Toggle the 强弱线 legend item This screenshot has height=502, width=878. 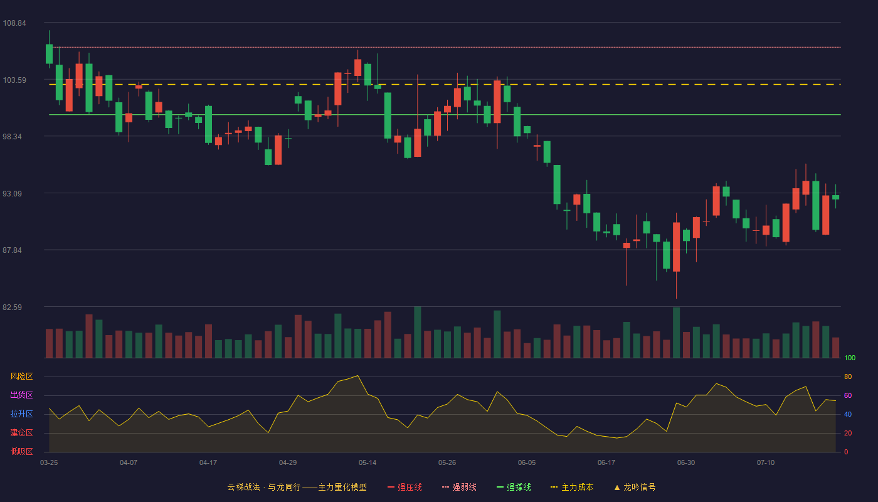[459, 487]
